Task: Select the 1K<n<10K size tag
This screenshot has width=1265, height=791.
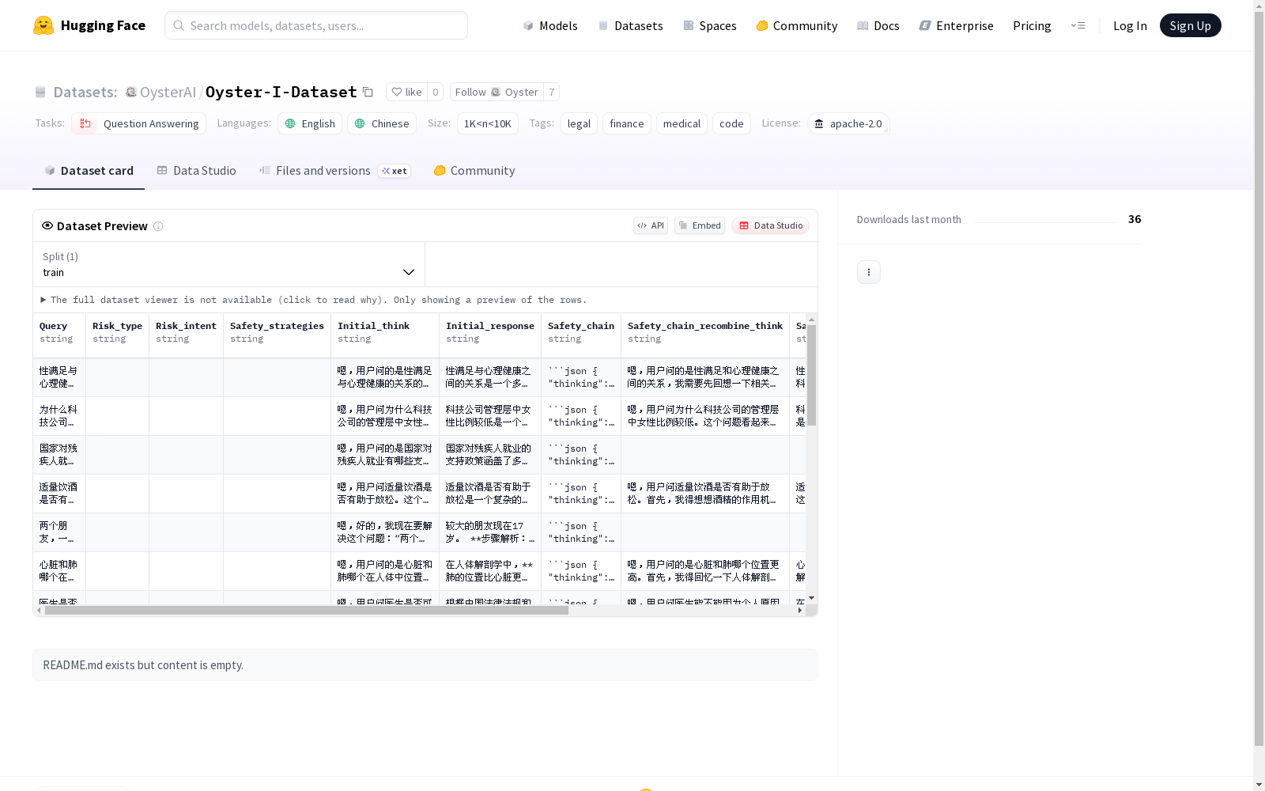Action: click(x=488, y=123)
